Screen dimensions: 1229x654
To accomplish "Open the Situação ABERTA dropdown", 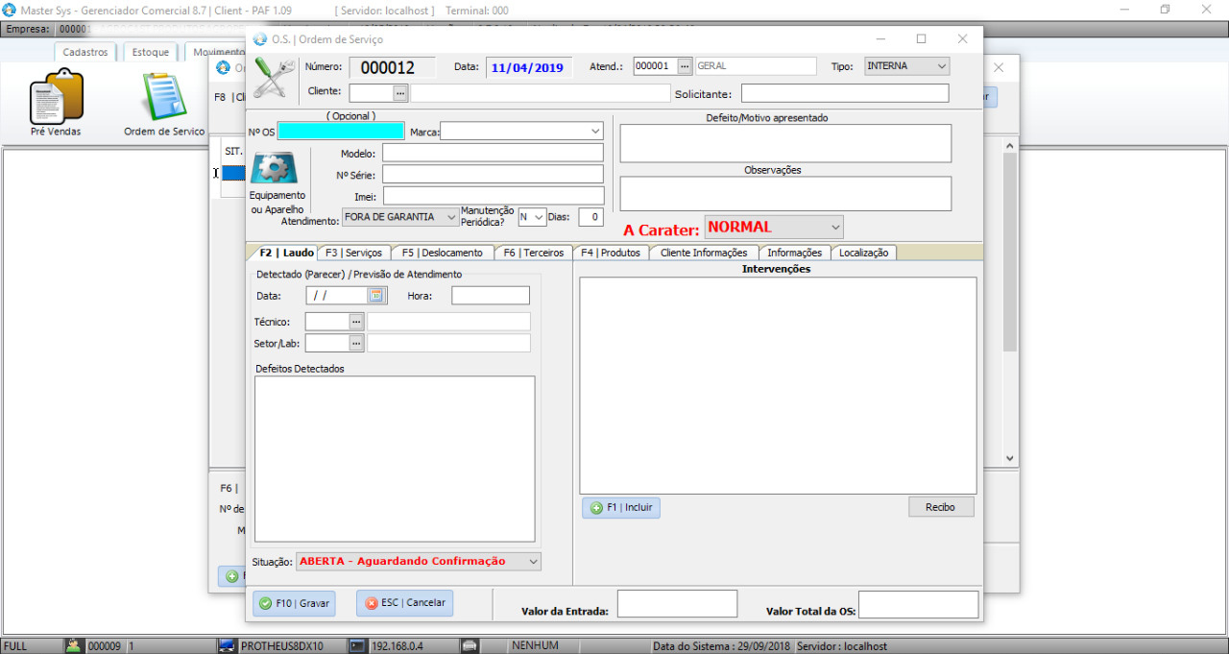I will [419, 562].
